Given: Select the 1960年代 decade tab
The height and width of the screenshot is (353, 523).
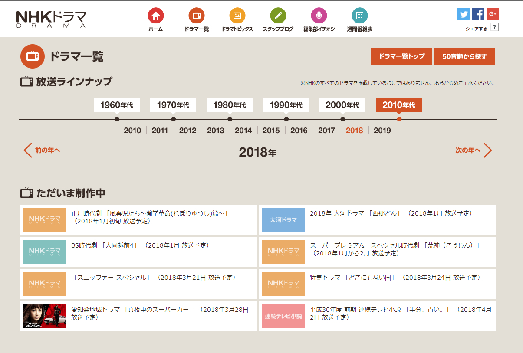Looking at the screenshot, I should coord(117,105).
